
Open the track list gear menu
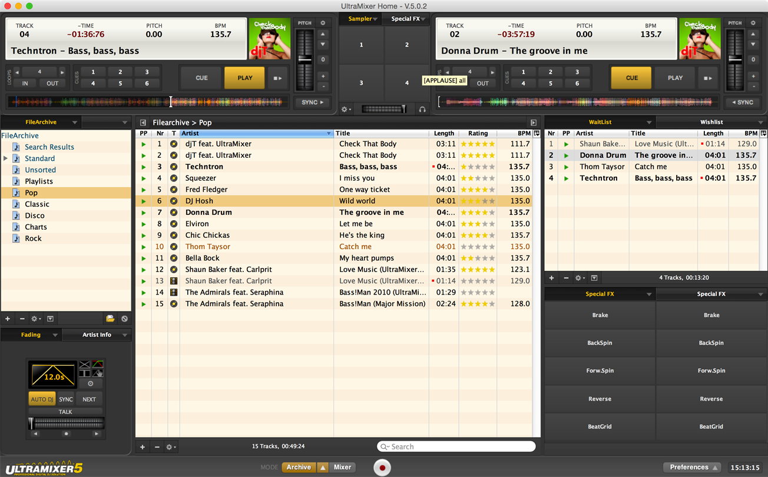click(171, 447)
